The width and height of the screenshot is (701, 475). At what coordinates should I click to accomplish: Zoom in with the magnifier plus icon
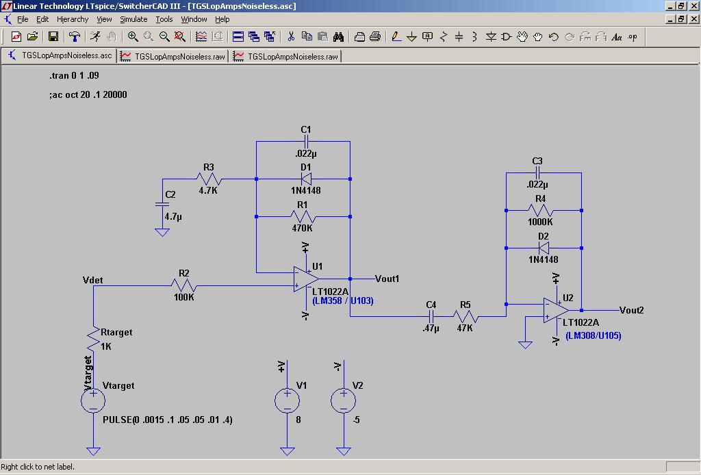(x=133, y=37)
